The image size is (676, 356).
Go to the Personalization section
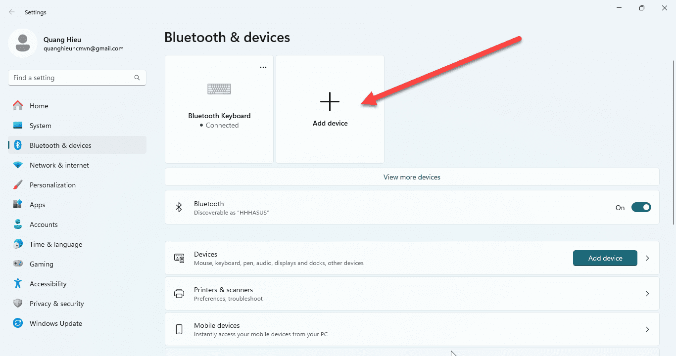coord(52,185)
